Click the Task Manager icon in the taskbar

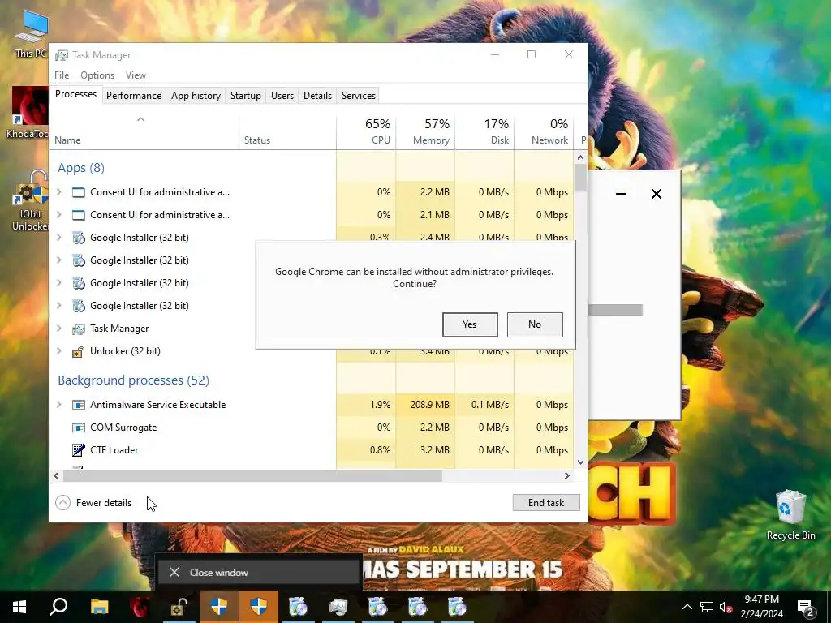(x=338, y=607)
